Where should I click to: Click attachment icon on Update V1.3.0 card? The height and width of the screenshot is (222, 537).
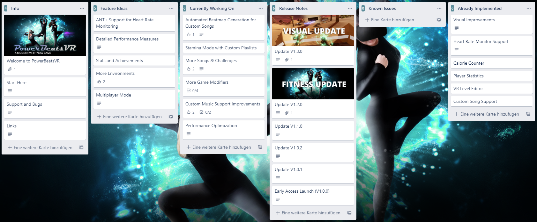pyautogui.click(x=287, y=60)
